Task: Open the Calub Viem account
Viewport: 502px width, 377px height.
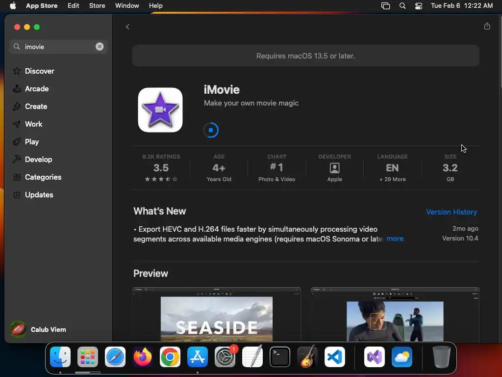Action: (38, 329)
